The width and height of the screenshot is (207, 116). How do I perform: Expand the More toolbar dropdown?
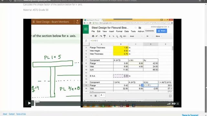pyautogui.click(x=159, y=36)
